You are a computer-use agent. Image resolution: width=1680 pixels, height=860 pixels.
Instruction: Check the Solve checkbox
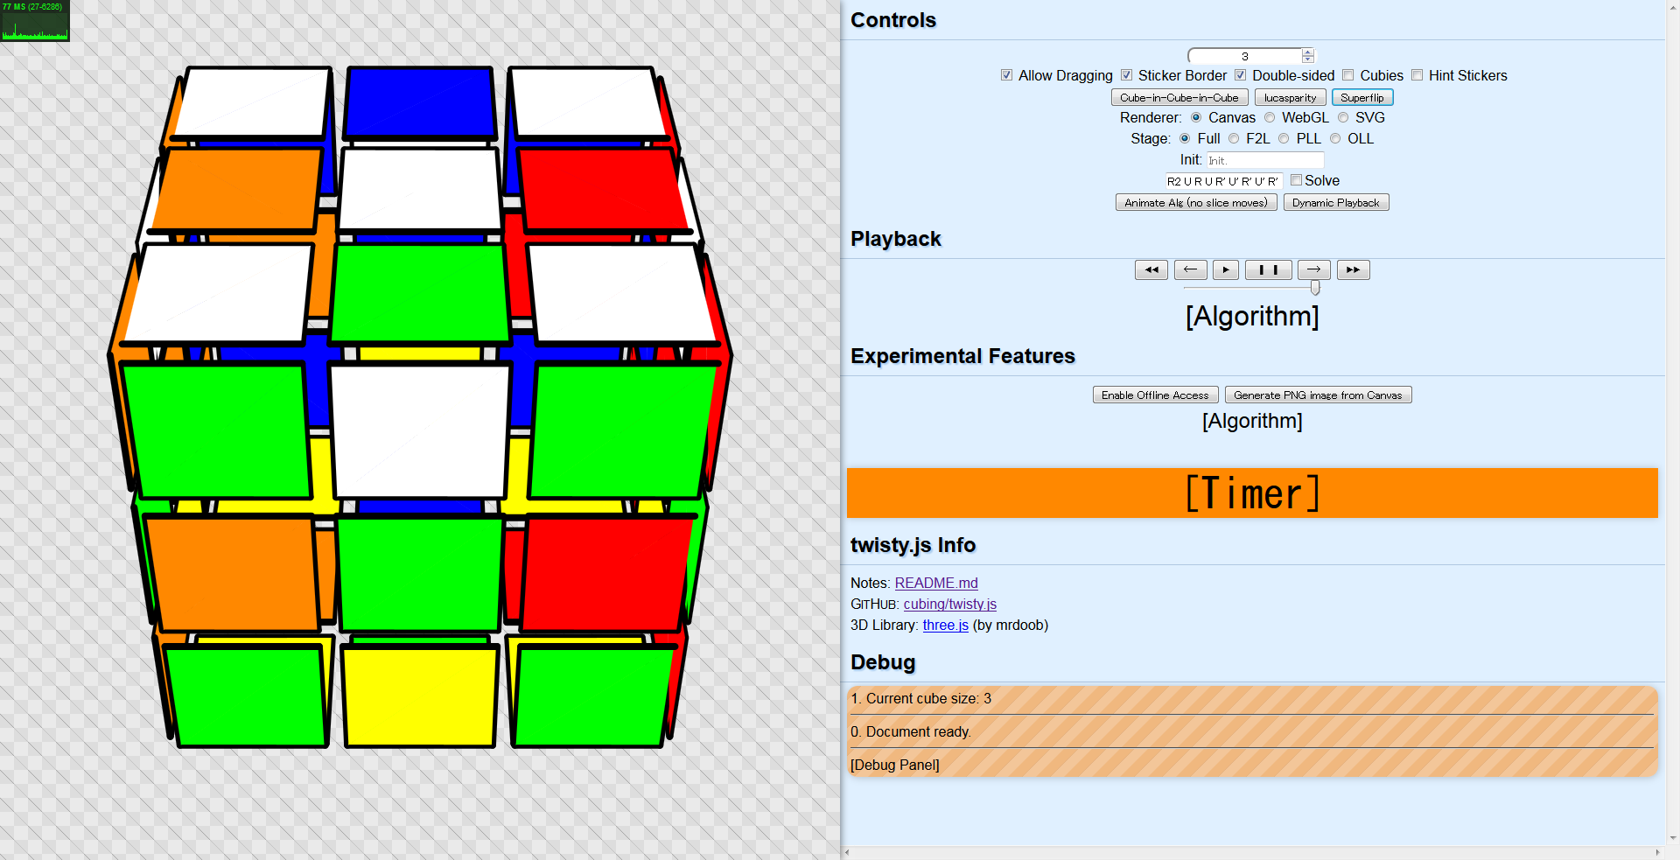point(1296,180)
